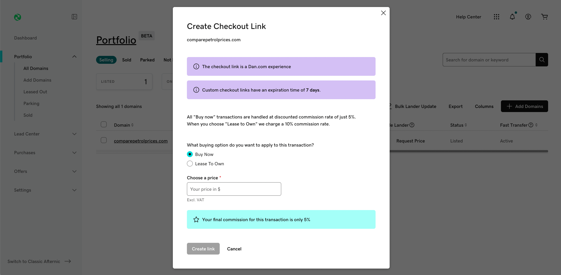This screenshot has width=561, height=275.
Task: Open the notifications bell
Action: 512,17
